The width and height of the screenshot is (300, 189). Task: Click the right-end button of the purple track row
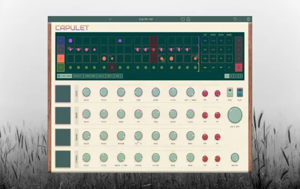tap(239, 41)
